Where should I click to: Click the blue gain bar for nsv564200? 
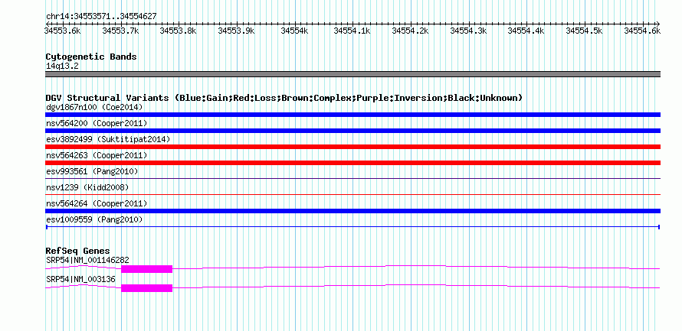click(x=352, y=131)
